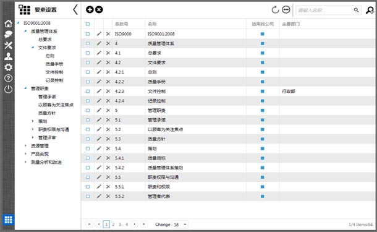This screenshot has height=232, width=377.
Task: Open the settings gear sidebar icon
Action: [8, 67]
